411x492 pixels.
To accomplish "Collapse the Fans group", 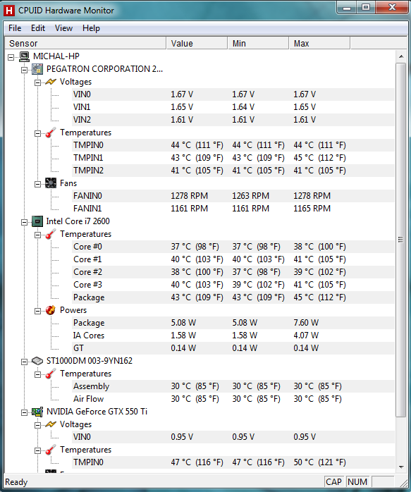I will (37, 184).
